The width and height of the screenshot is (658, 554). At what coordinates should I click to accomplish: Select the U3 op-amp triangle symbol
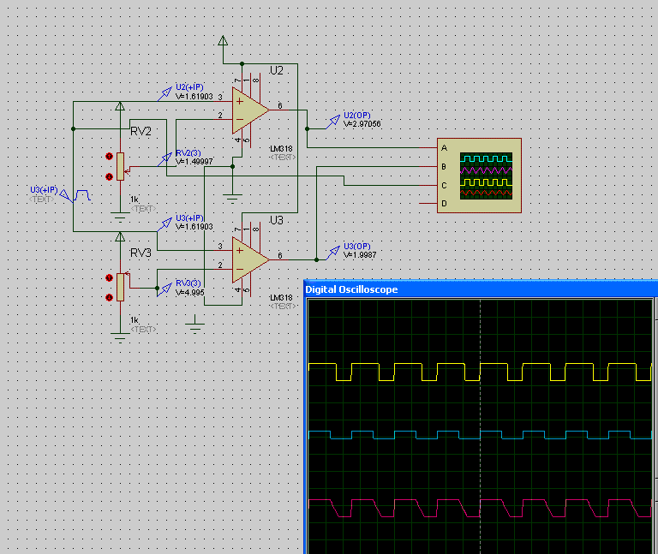tap(250, 260)
